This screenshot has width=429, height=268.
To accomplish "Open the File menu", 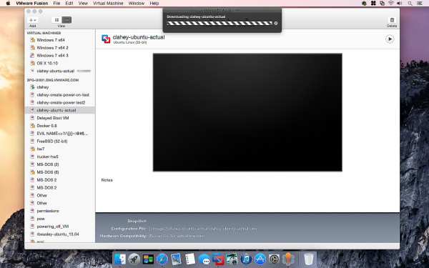I will [56, 4].
